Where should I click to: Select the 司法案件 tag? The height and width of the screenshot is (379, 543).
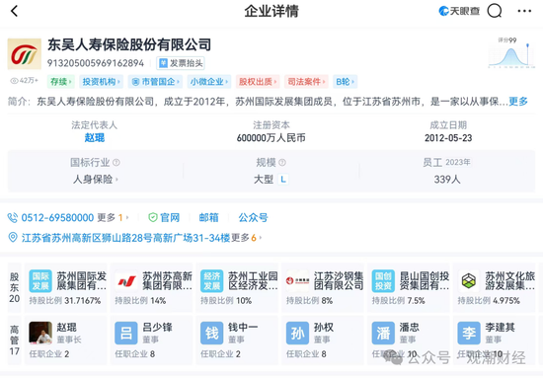(306, 82)
